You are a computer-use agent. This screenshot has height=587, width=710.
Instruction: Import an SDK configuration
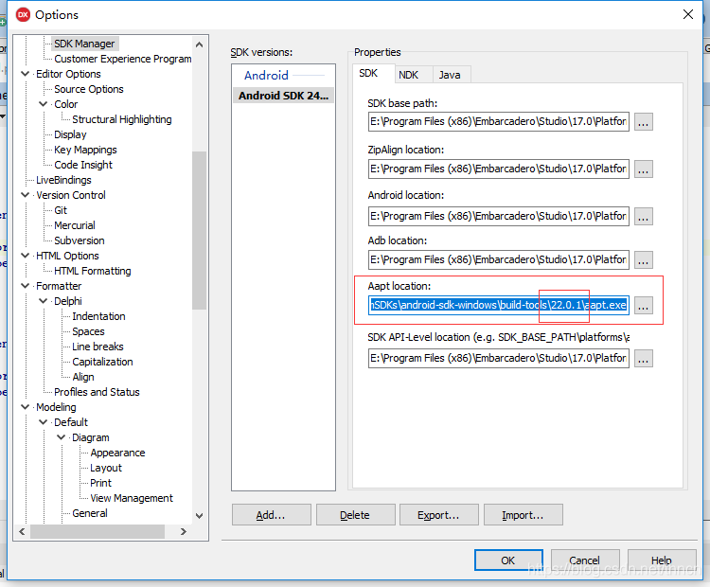pyautogui.click(x=523, y=515)
